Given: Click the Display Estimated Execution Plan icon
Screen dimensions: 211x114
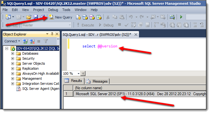Looking at the screenshot, I should (x=133, y=25).
